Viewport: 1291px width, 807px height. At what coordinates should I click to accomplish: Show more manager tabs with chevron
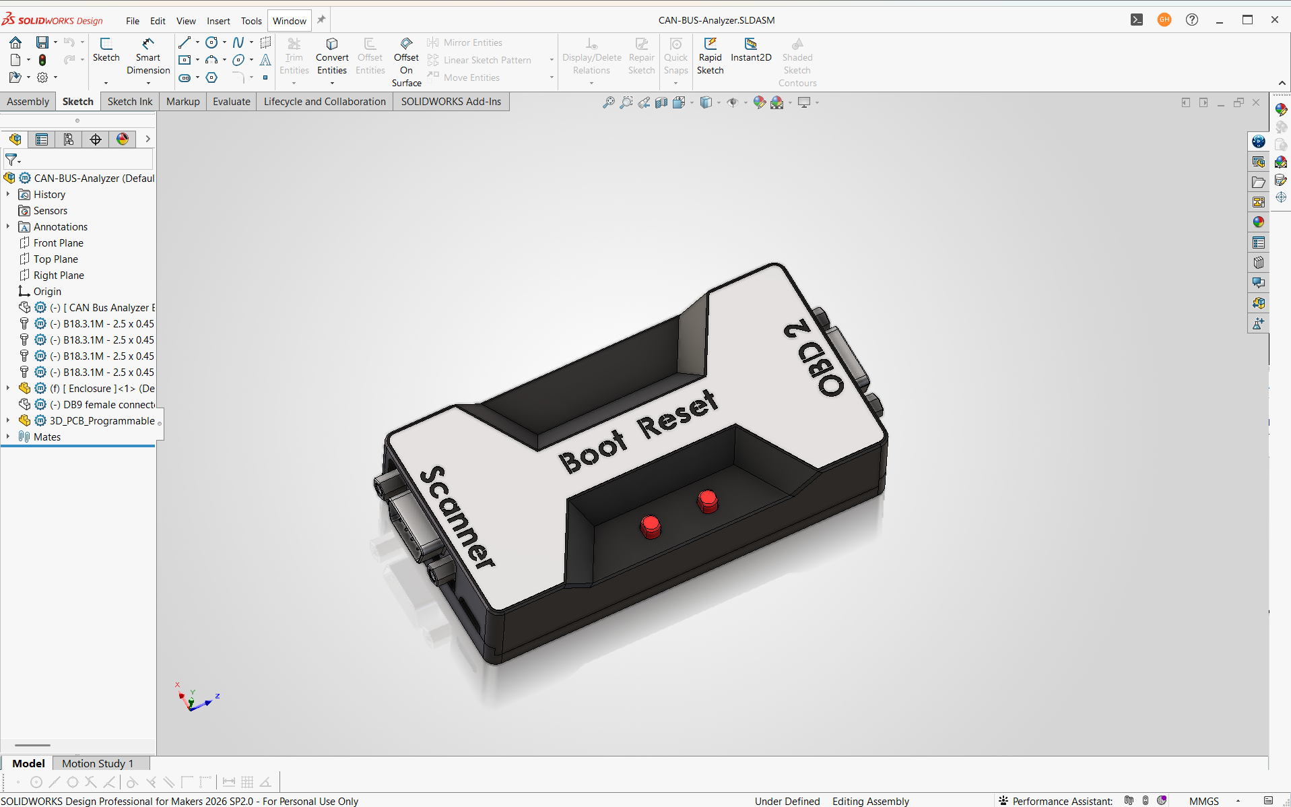(147, 139)
